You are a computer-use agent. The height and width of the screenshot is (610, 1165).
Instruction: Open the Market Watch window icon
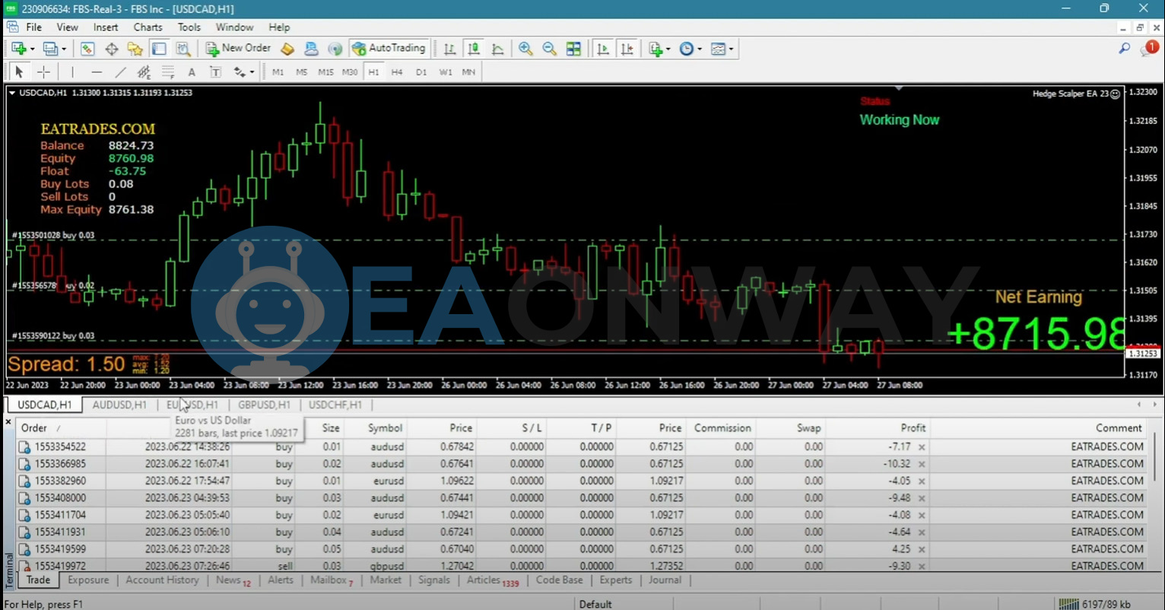[x=87, y=49]
